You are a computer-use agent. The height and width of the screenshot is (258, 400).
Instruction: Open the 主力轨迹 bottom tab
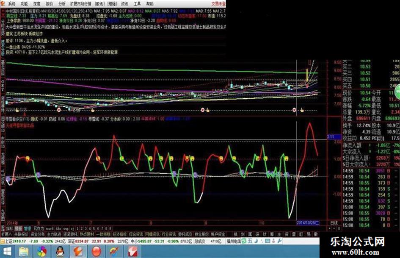coord(54,234)
